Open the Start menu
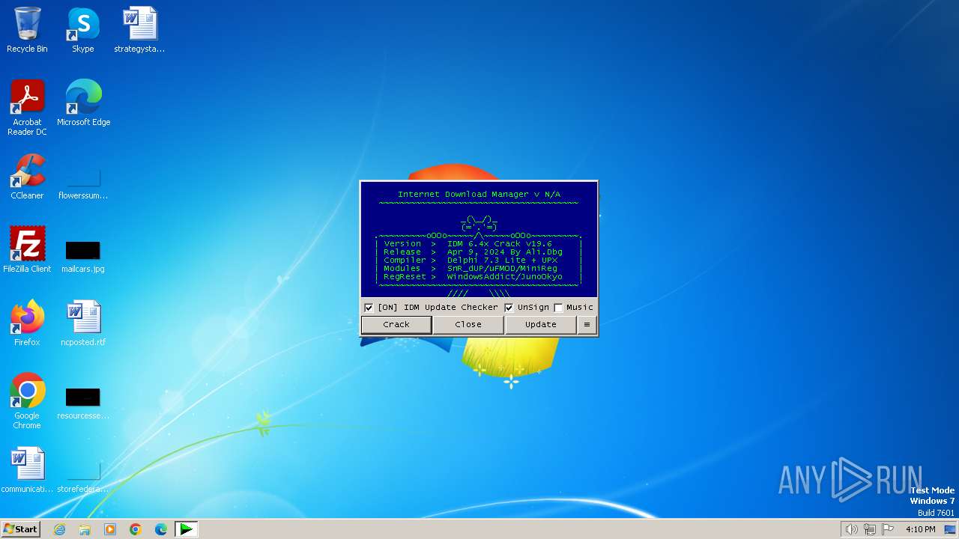959x539 pixels. (x=20, y=529)
